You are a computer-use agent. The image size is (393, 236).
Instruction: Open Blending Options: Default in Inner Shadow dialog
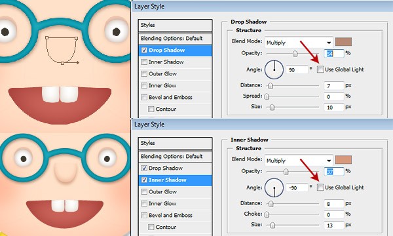point(175,157)
